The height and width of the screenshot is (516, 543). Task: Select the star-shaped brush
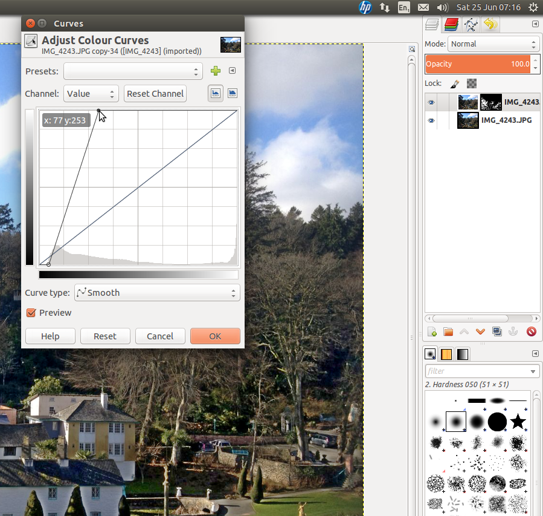[x=518, y=422]
